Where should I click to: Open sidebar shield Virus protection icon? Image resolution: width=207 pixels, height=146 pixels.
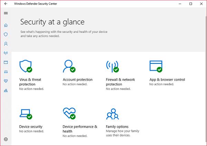[x=6, y=35]
